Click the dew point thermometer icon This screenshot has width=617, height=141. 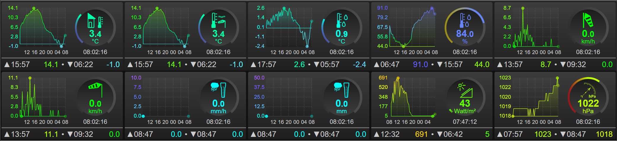[342, 20]
